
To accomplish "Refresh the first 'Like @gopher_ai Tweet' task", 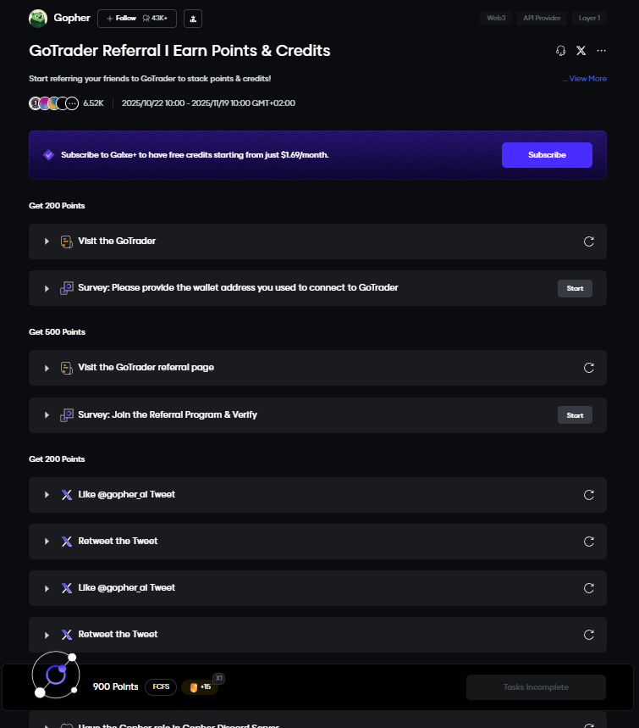I will point(589,495).
